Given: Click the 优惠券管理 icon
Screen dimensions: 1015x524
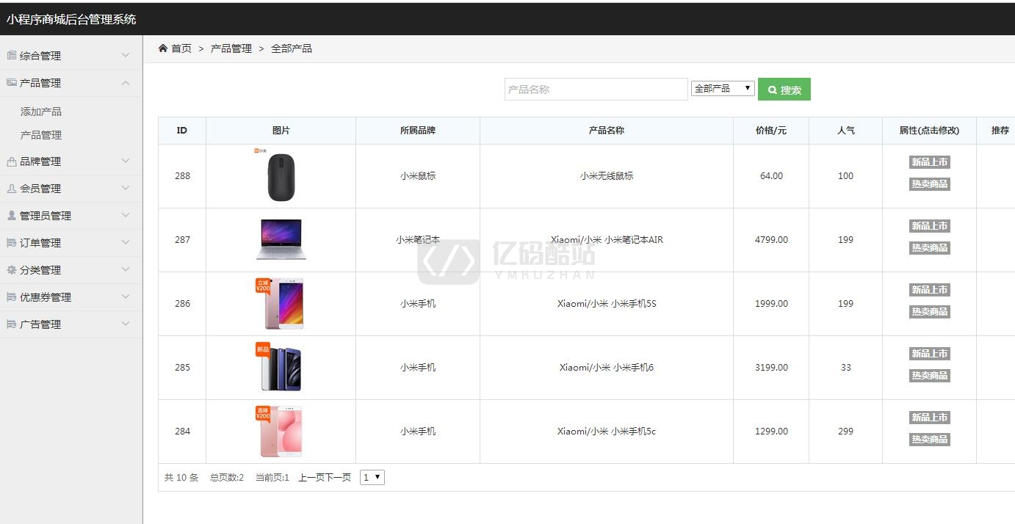Looking at the screenshot, I should [12, 296].
